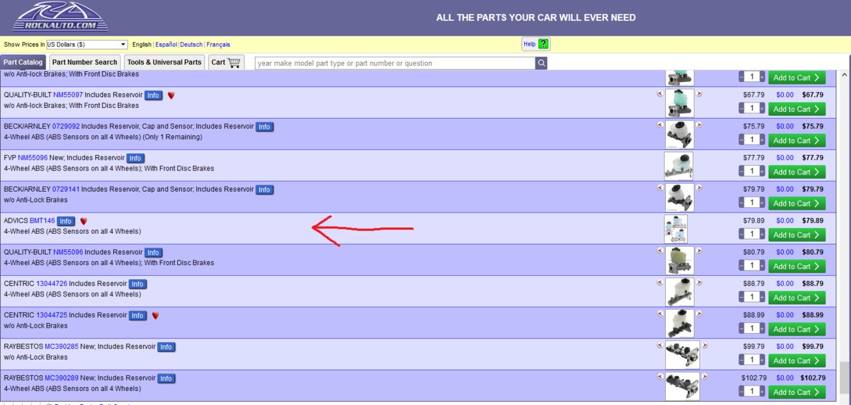Viewport: 851px width, 405px height.
Task: Increase quantity for the $88.79 CENTRIC part
Action: [x=762, y=297]
